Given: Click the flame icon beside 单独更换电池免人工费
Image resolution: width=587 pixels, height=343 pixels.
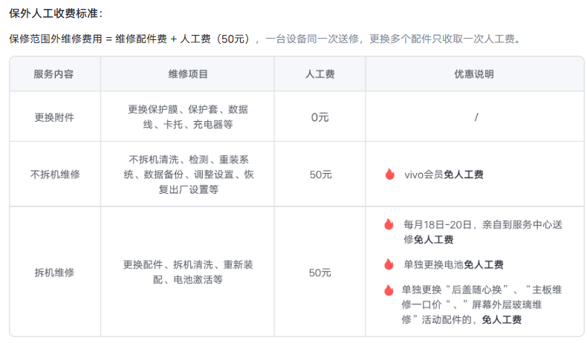Looking at the screenshot, I should (388, 264).
